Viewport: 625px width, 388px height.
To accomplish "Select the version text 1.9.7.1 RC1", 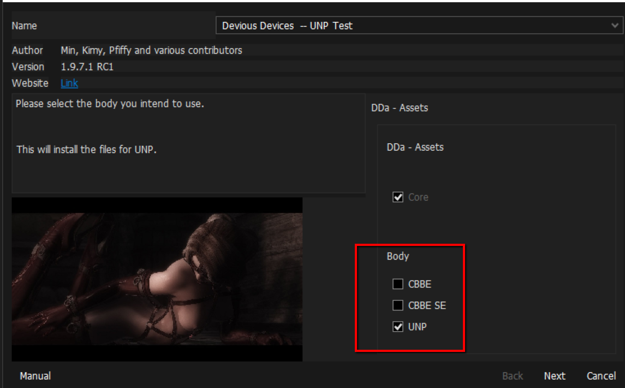I will [87, 67].
